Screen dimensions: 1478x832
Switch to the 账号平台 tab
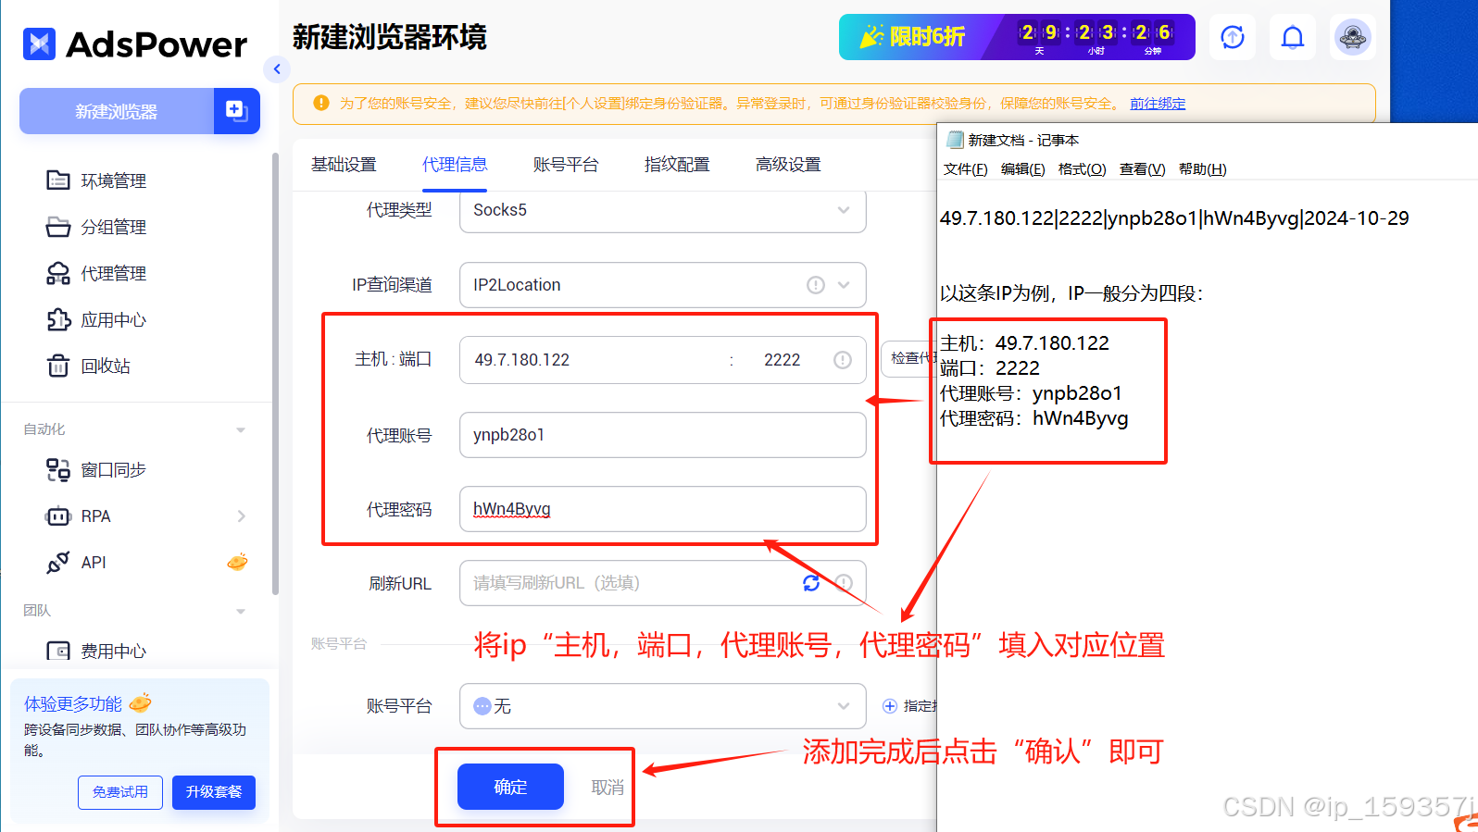566,165
